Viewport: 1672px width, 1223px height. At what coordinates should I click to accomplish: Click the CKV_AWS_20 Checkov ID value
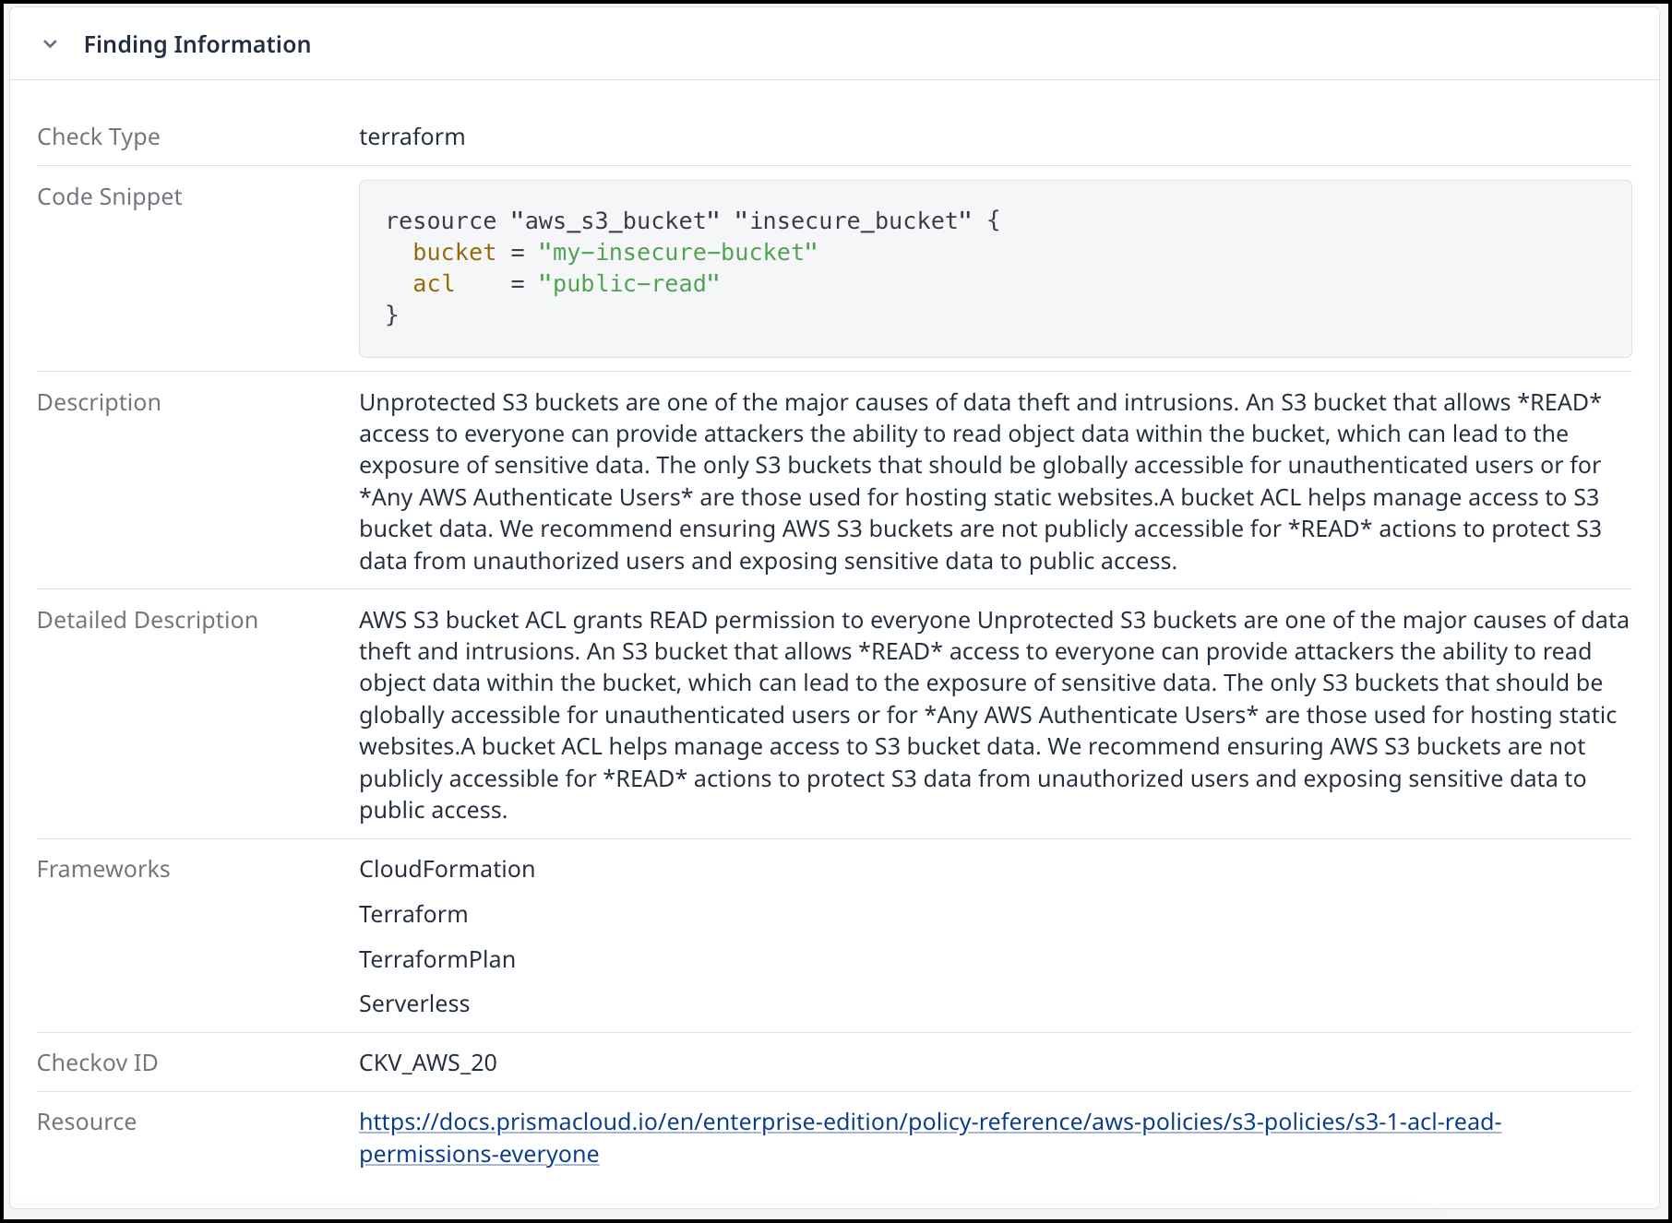pyautogui.click(x=427, y=1063)
